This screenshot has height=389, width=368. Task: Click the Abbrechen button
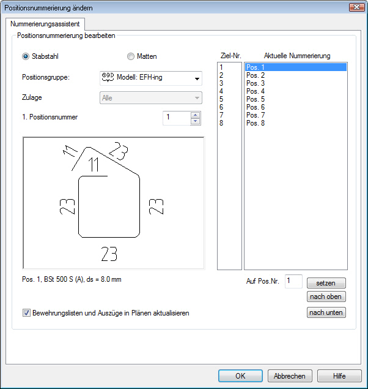coord(290,376)
